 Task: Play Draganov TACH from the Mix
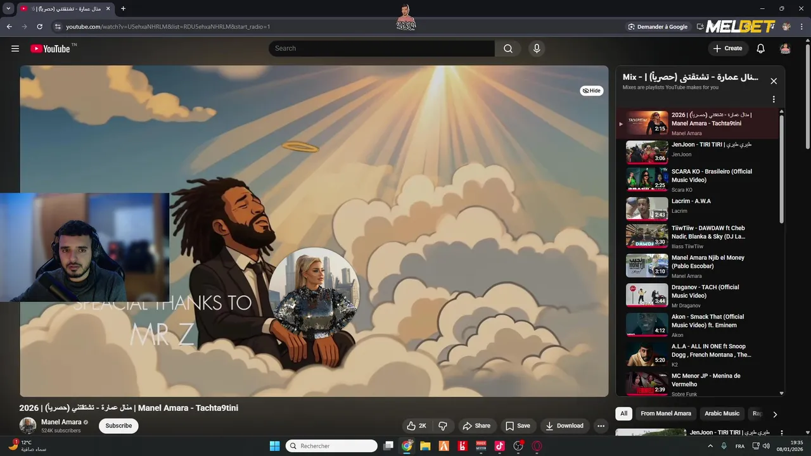click(x=697, y=296)
